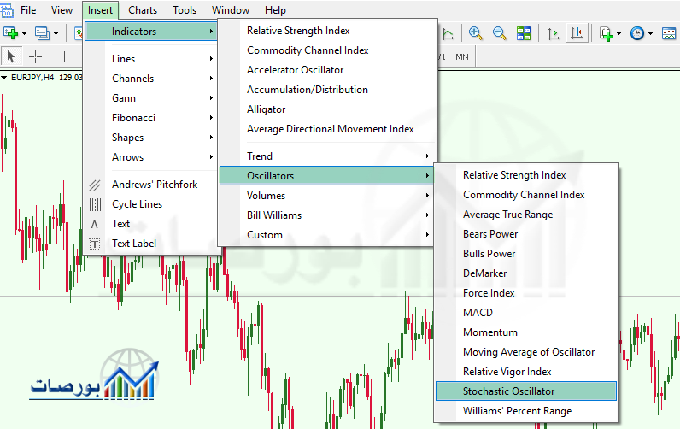Choose Moving Average of Oscillator
Screen dimensions: 680x429
coord(526,352)
